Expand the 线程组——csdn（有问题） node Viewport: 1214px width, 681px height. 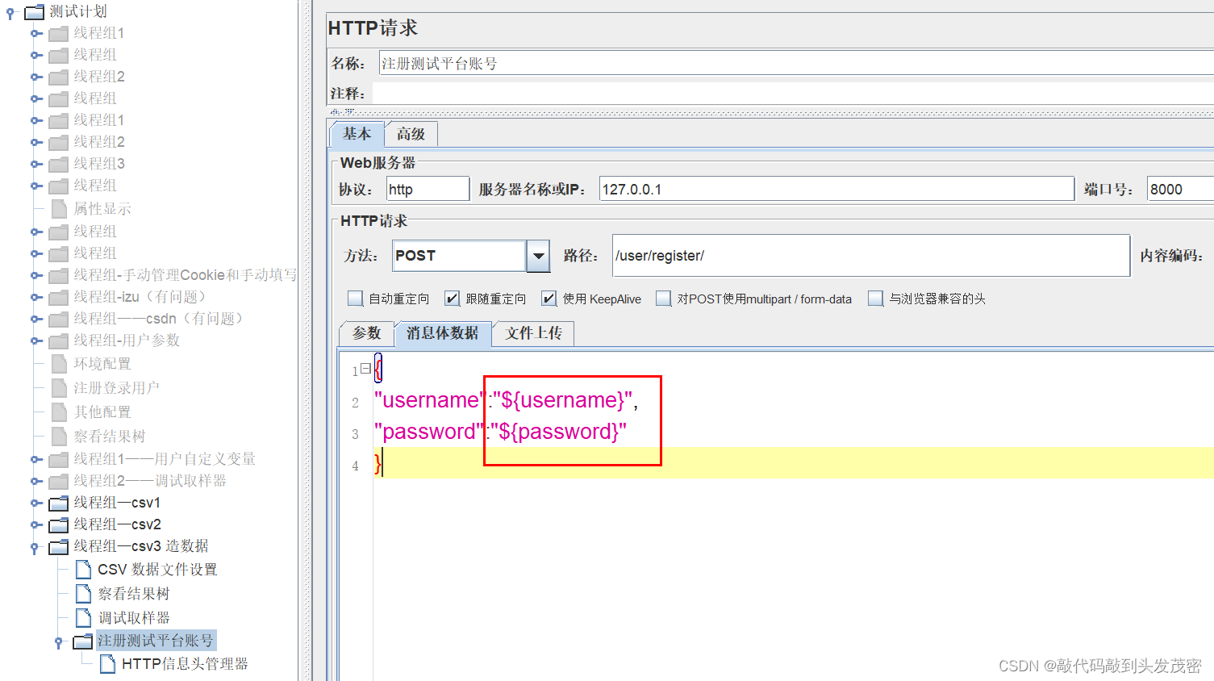tap(35, 319)
